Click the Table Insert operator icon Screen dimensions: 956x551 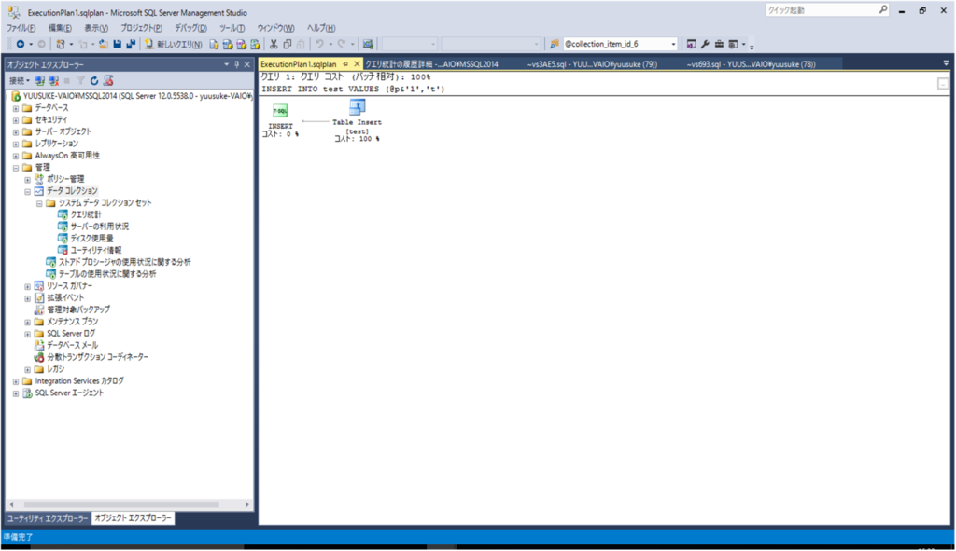pyautogui.click(x=358, y=108)
